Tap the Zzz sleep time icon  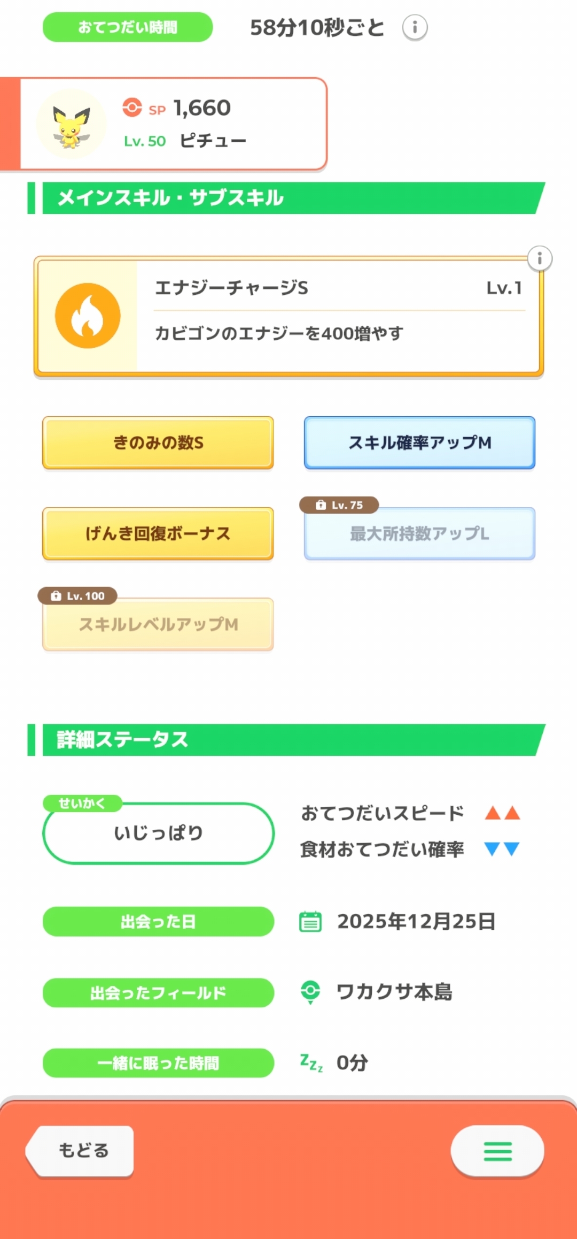[311, 1062]
